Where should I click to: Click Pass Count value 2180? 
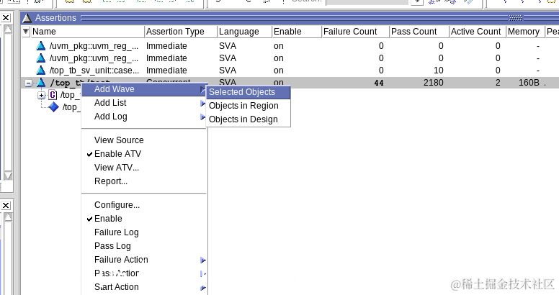click(x=434, y=83)
